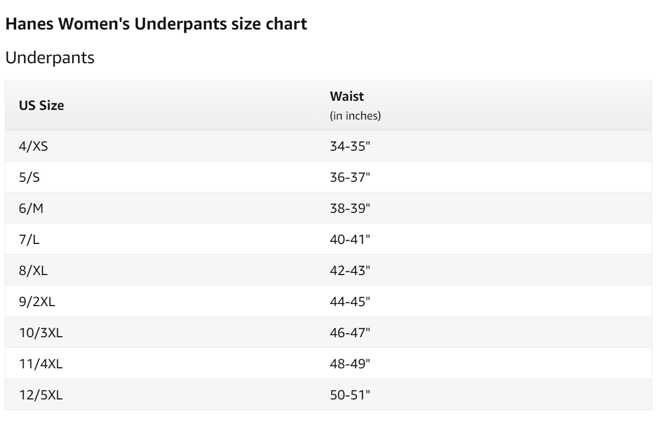Click the Underpants subheading
The width and height of the screenshot is (665, 430).
[x=50, y=58]
